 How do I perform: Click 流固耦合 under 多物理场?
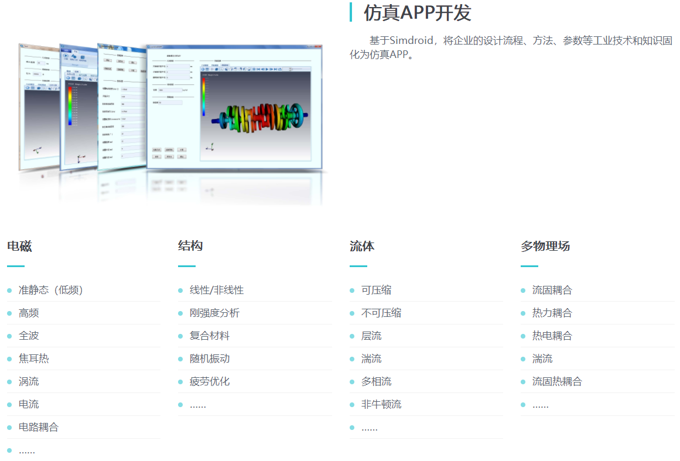(x=552, y=290)
